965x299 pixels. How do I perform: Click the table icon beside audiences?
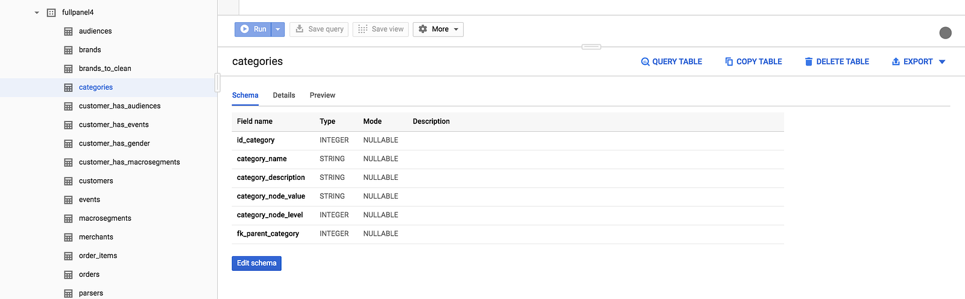click(68, 31)
